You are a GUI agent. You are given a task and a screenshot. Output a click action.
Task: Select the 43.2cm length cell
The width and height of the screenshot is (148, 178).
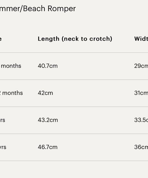coord(48,120)
